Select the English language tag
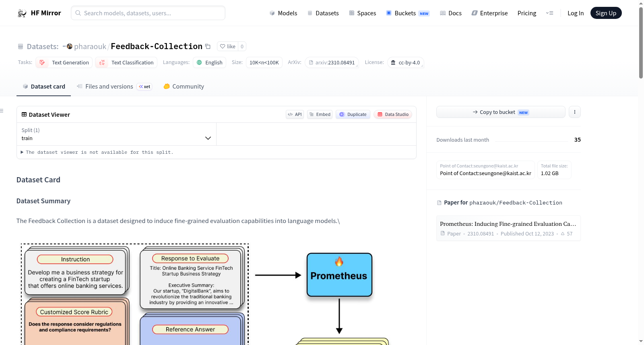Screen dimensions: 644x345 point(209,62)
